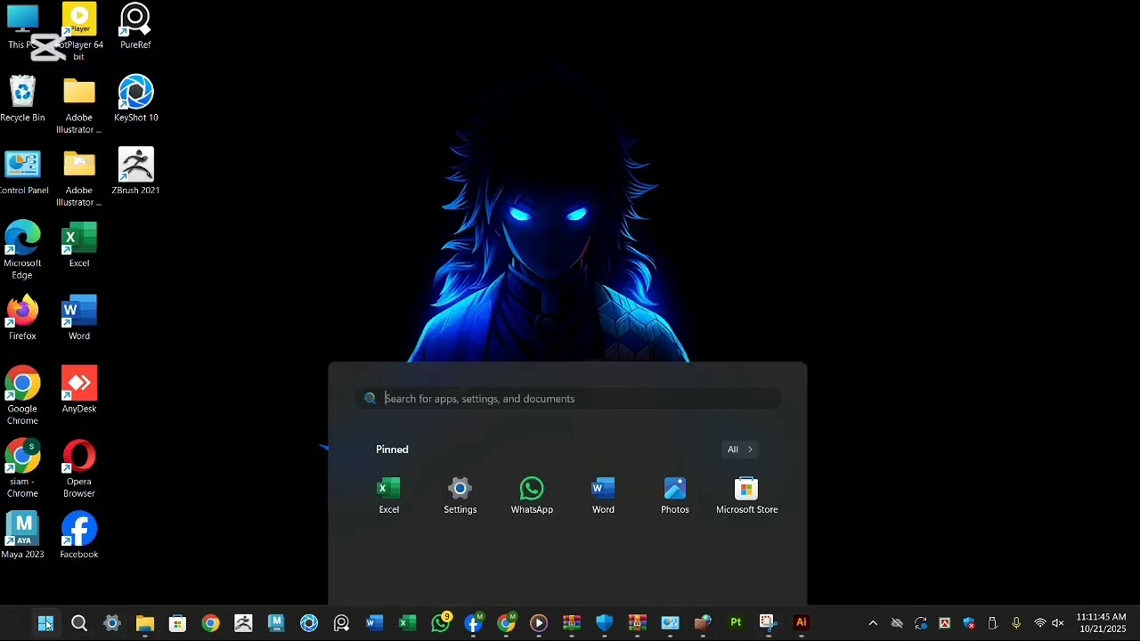Select the Excel desktop shortcut
Image resolution: width=1140 pixels, height=641 pixels.
tap(79, 245)
